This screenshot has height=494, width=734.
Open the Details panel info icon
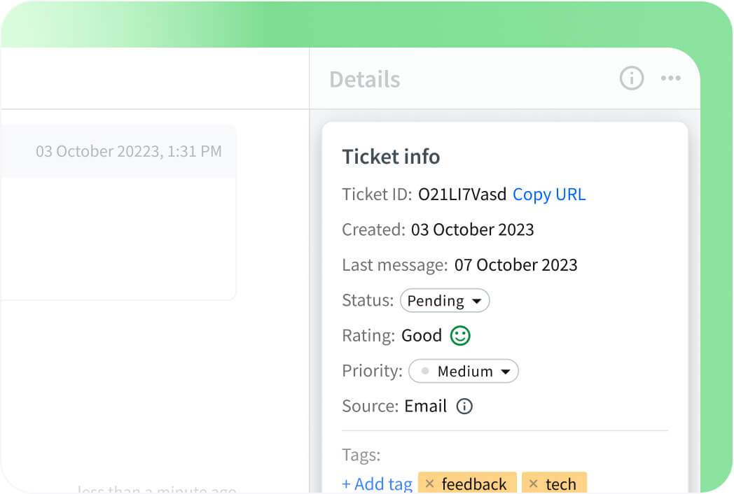pyautogui.click(x=631, y=78)
